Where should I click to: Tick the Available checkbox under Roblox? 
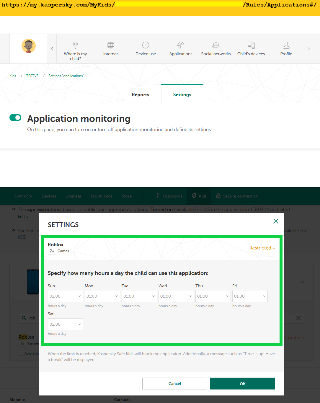point(21,353)
